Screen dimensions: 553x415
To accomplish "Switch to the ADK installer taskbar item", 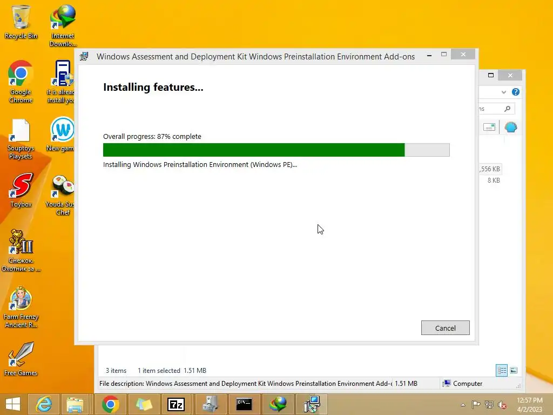I will (312, 404).
